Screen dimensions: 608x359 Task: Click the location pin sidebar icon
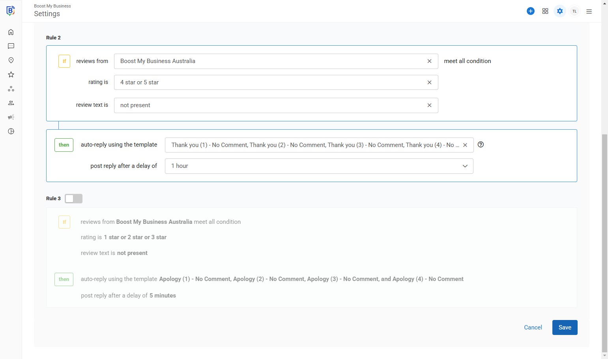pos(11,60)
